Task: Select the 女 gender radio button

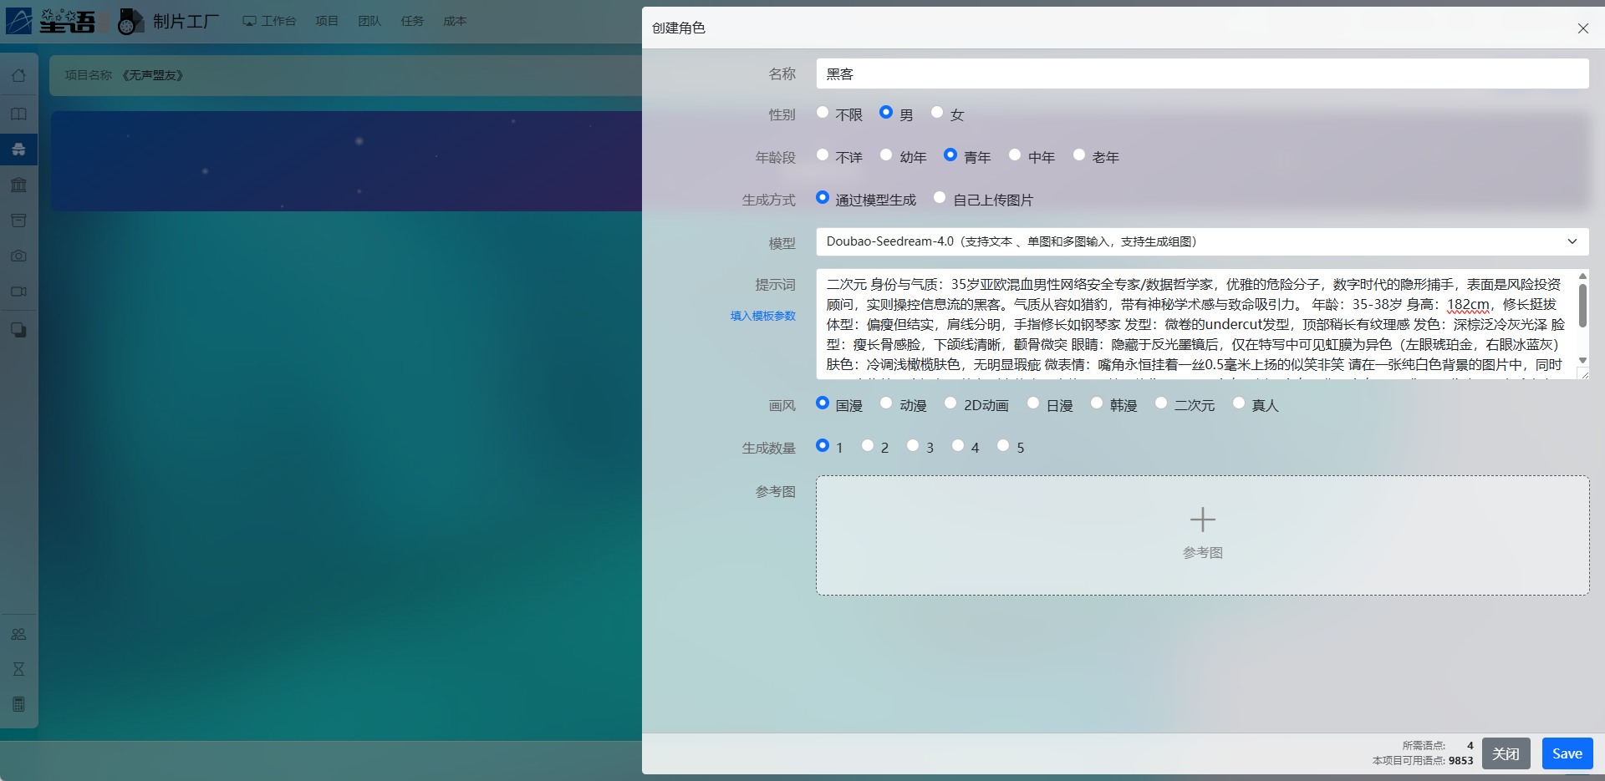Action: [937, 113]
